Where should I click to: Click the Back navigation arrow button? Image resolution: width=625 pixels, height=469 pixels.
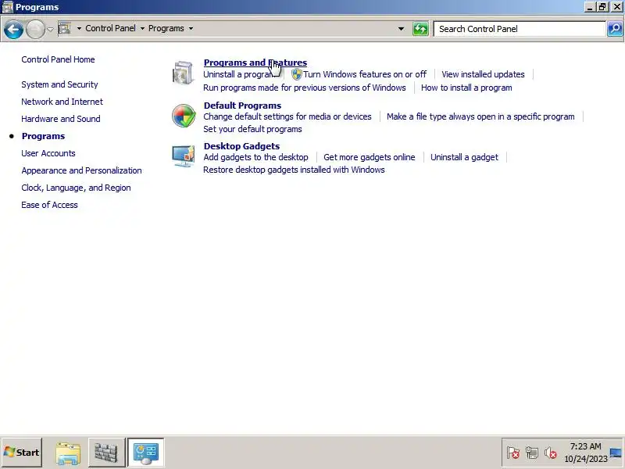click(x=13, y=29)
